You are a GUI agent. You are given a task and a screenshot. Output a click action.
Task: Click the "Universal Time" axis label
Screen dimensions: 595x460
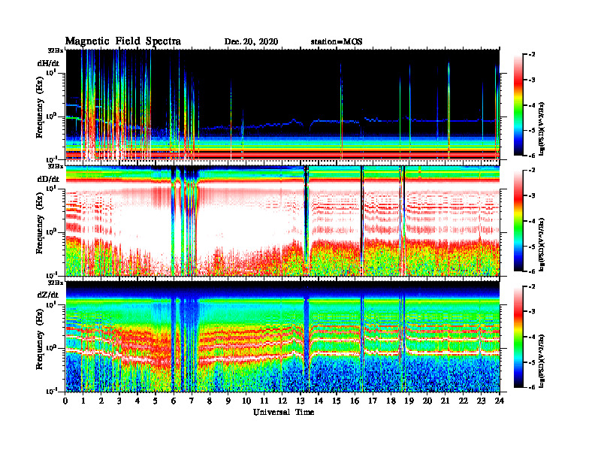point(283,412)
